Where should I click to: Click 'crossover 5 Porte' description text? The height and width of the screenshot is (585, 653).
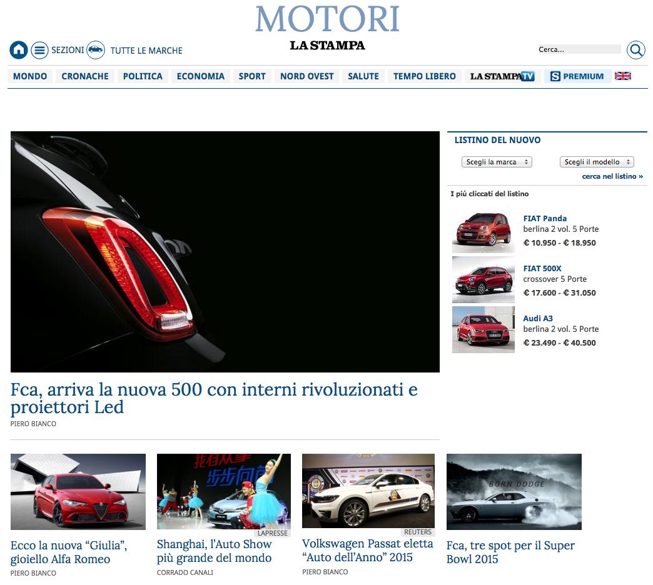[555, 279]
